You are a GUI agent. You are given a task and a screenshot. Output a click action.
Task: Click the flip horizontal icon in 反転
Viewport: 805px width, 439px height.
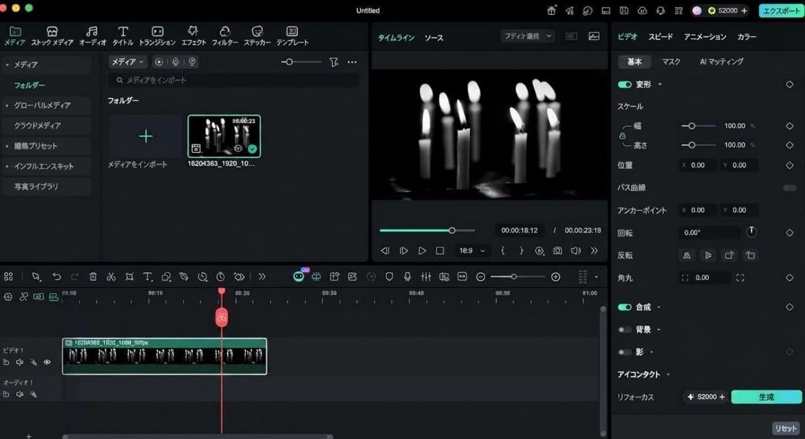[686, 255]
